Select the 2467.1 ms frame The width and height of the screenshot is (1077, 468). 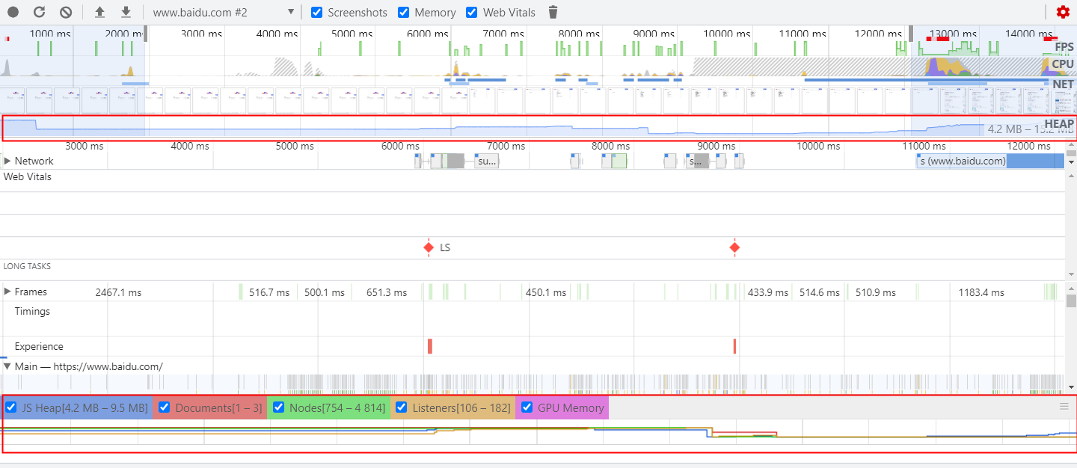coord(118,292)
